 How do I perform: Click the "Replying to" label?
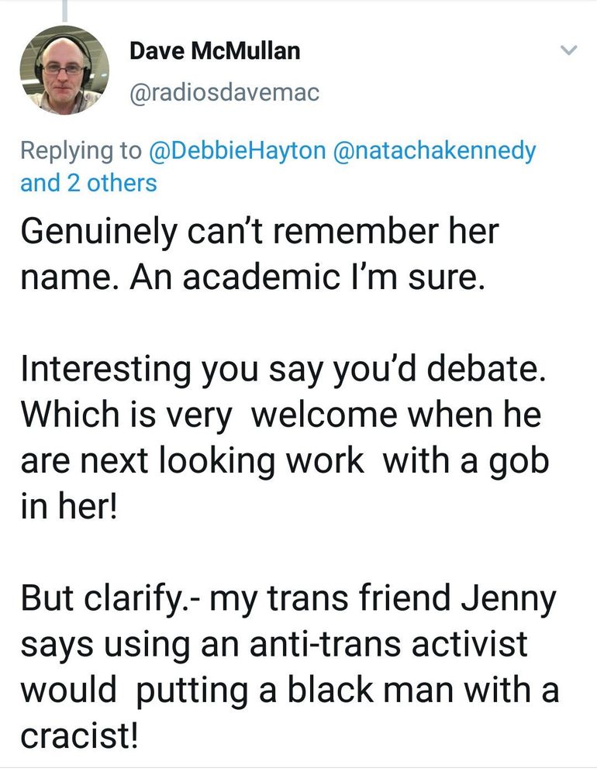click(x=81, y=150)
